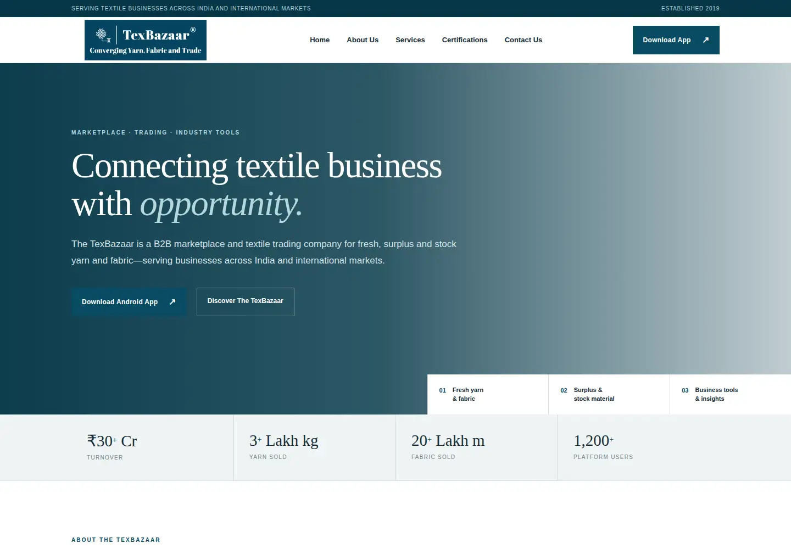Select Certifications in the navigation
This screenshot has width=791, height=549.
[465, 40]
